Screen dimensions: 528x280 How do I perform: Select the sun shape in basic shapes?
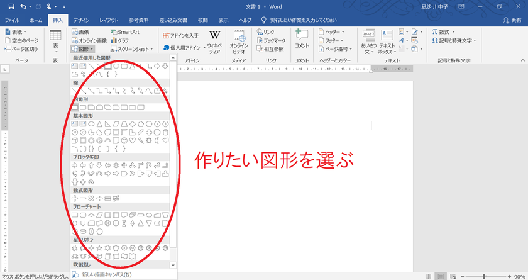tap(149, 140)
